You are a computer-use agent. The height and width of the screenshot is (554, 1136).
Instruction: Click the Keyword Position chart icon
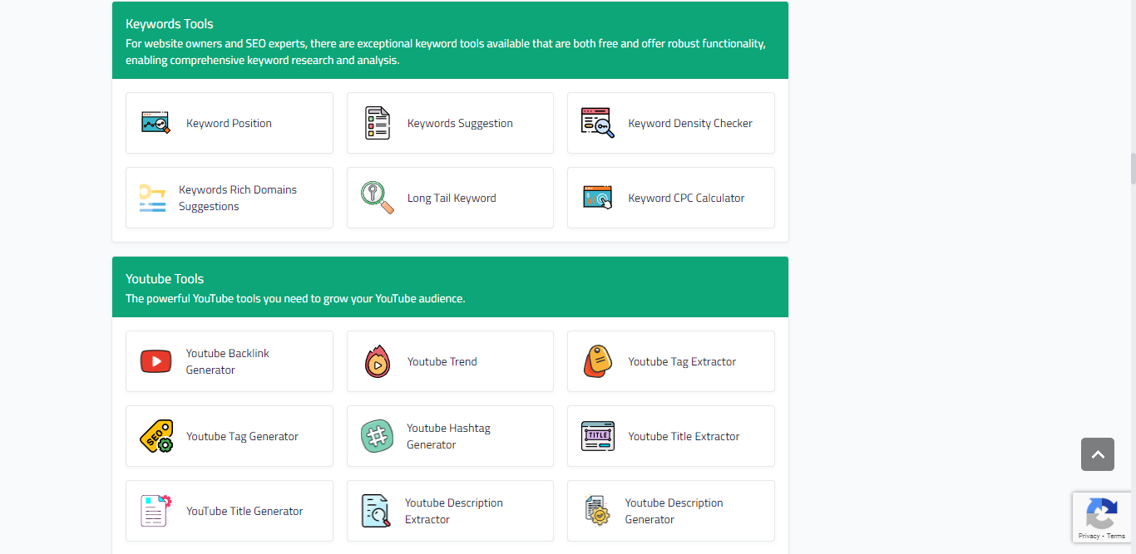click(x=156, y=123)
